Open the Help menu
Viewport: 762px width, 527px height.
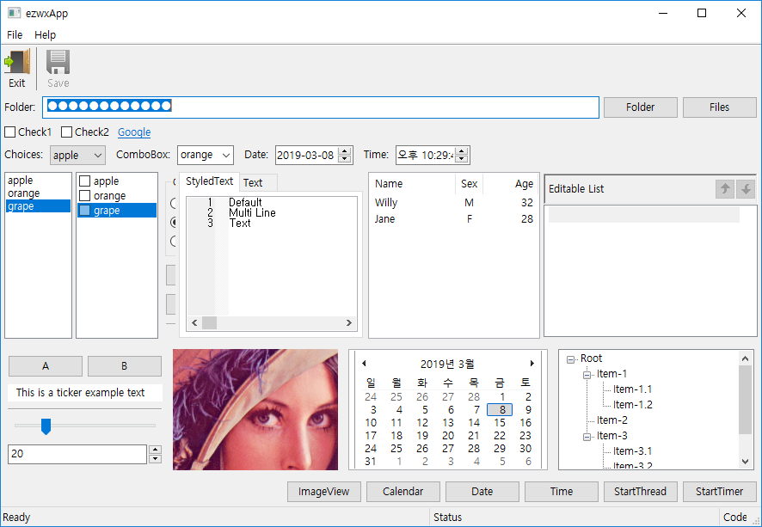(46, 35)
